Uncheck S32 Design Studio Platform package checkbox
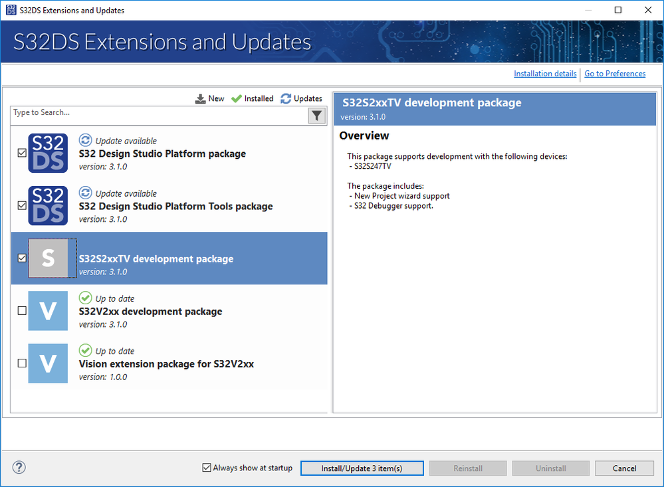 pos(22,153)
